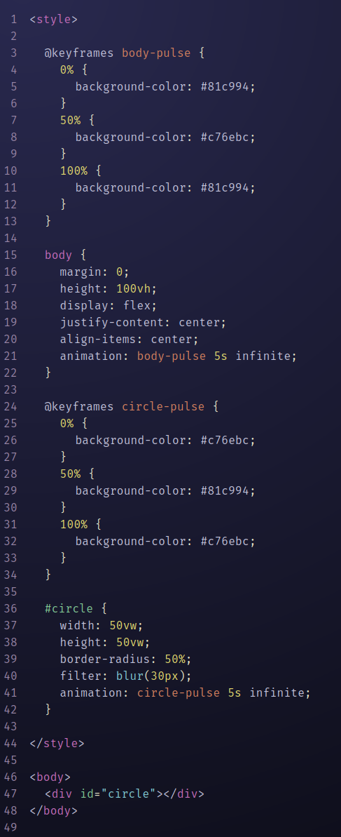Click the #c76ebc color value on line 8
The image size is (341, 837).
coord(225,138)
